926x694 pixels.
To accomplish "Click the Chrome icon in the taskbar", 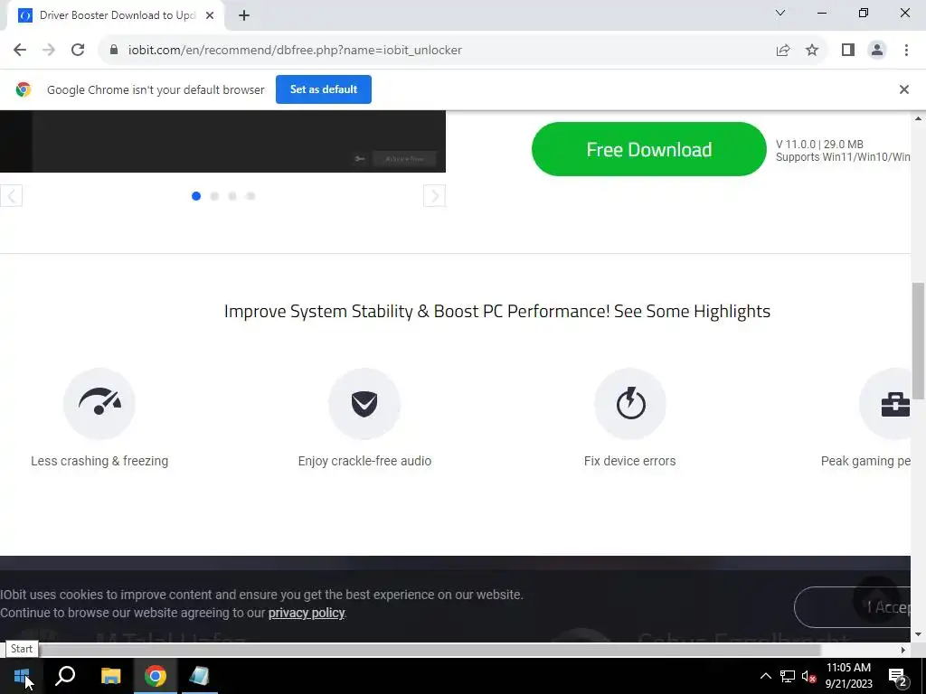I will tap(156, 676).
